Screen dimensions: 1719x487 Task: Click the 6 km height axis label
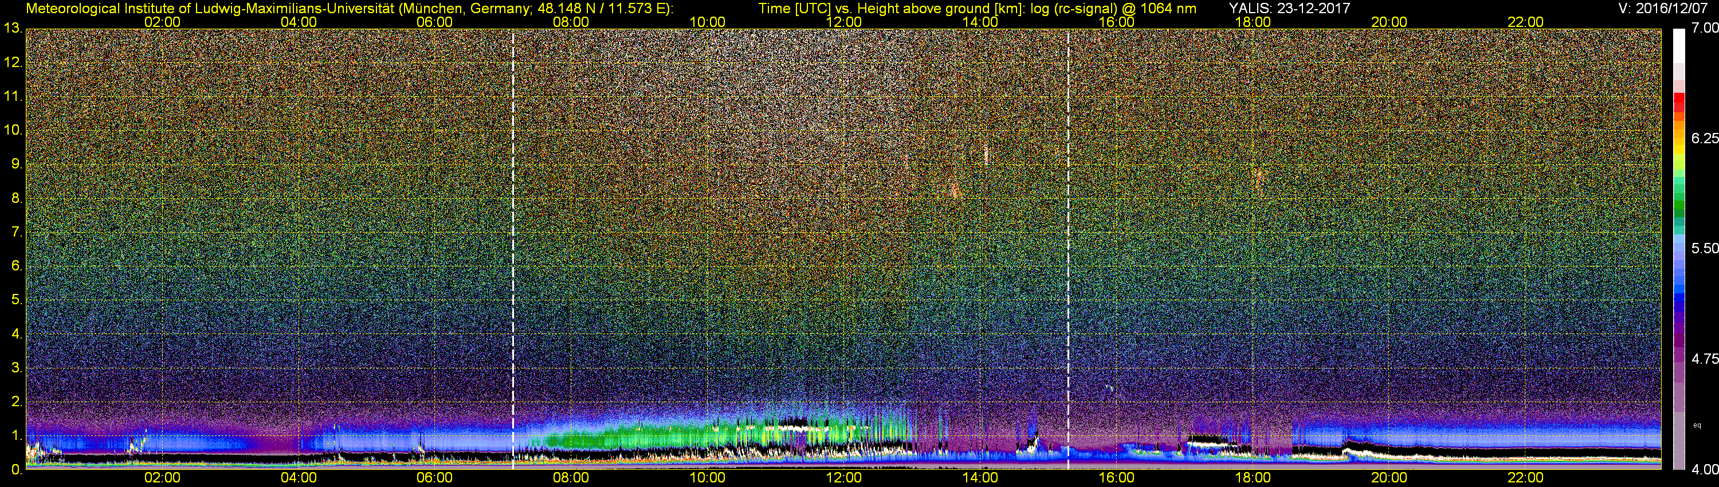[x=16, y=266]
